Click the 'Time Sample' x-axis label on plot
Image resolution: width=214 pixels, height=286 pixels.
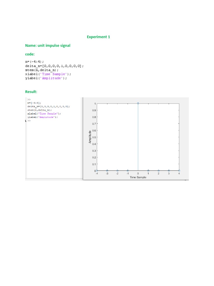[x=138, y=177]
